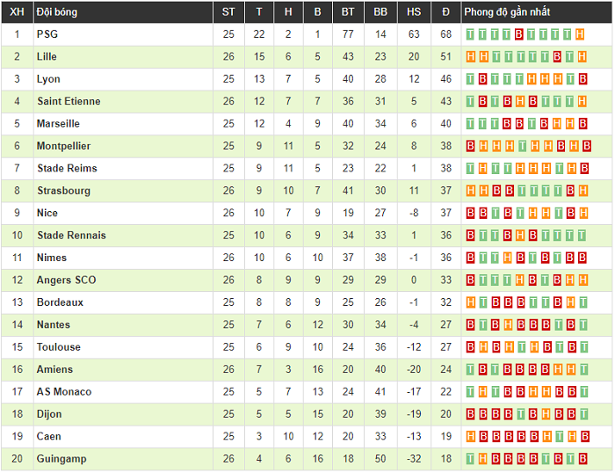Screen dimensions: 615x473
Task: Click the orange H badge in Nimes' form
Action: (507, 258)
